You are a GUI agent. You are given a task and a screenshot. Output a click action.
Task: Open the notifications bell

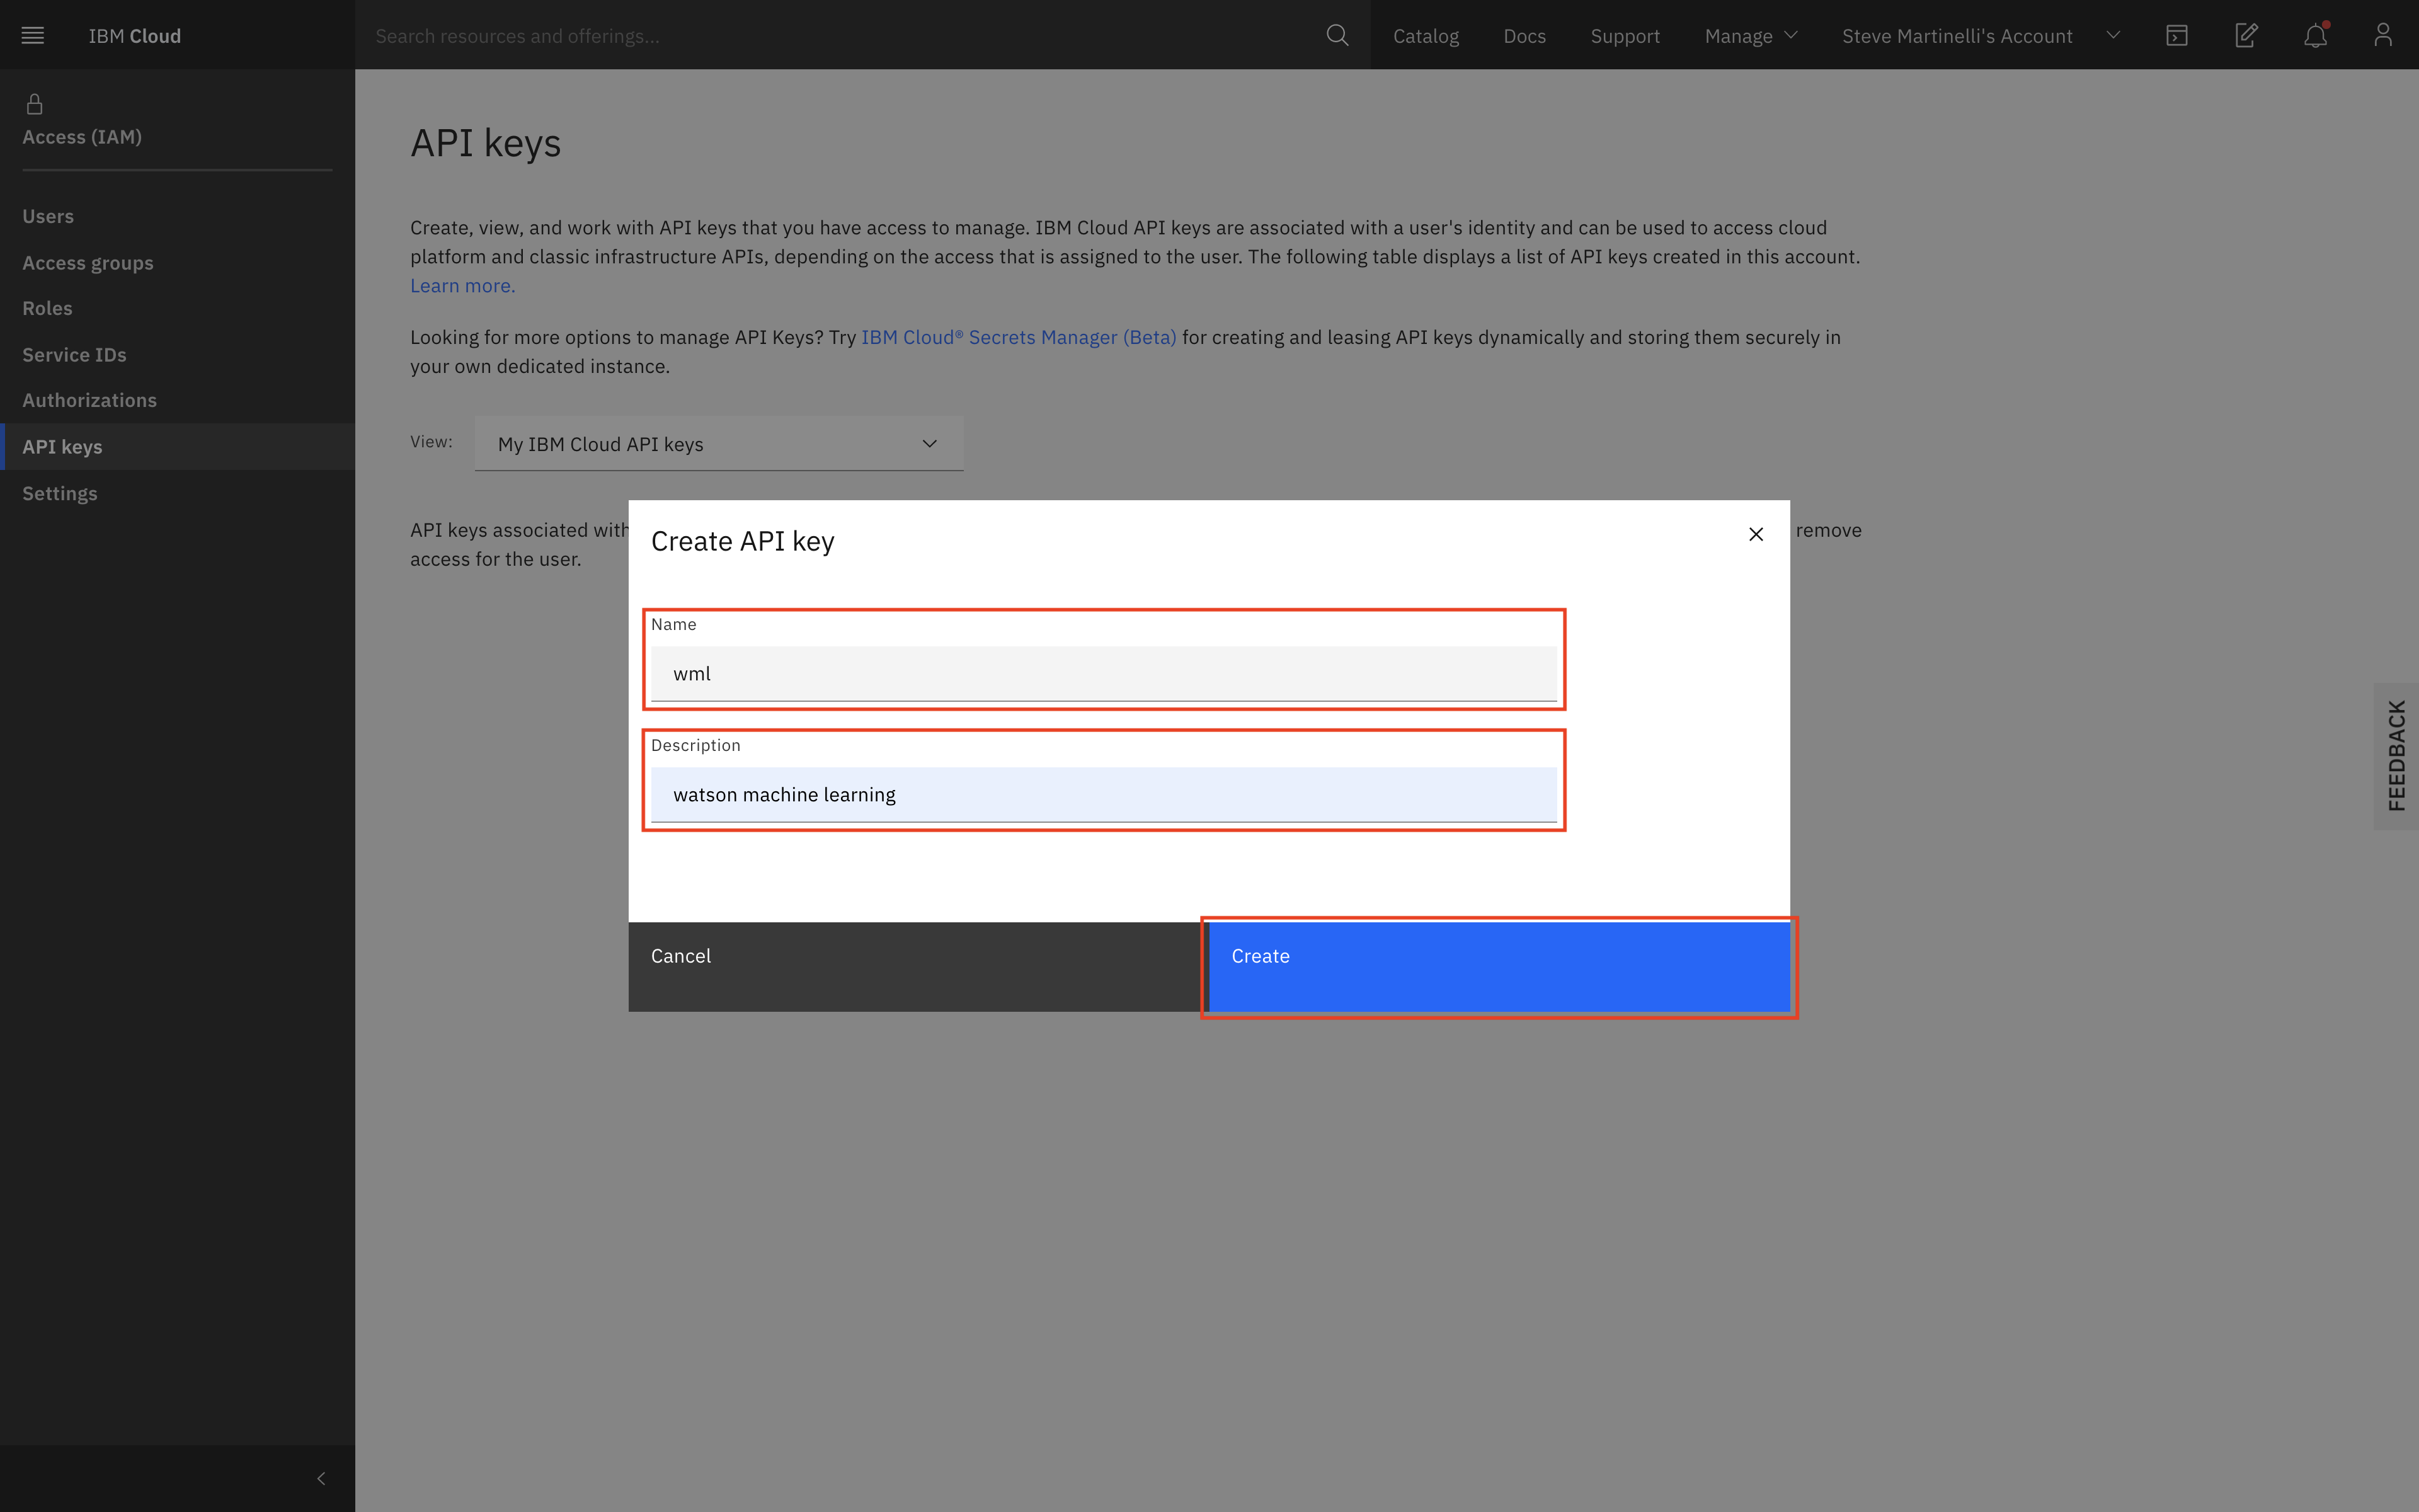pyautogui.click(x=2315, y=36)
